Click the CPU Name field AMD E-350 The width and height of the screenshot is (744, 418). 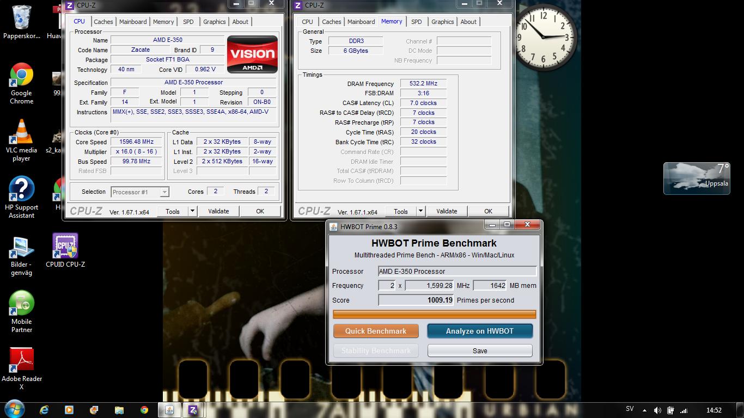(167, 40)
